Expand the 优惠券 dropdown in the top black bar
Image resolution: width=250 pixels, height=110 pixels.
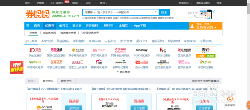pos(41,3)
